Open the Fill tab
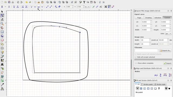This screenshot has height=97, width=173. point(138,84)
